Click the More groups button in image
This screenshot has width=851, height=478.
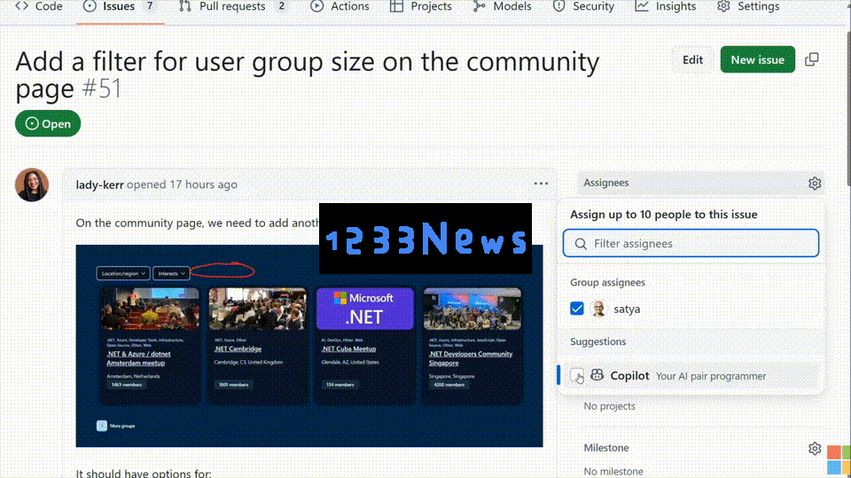[x=115, y=426]
